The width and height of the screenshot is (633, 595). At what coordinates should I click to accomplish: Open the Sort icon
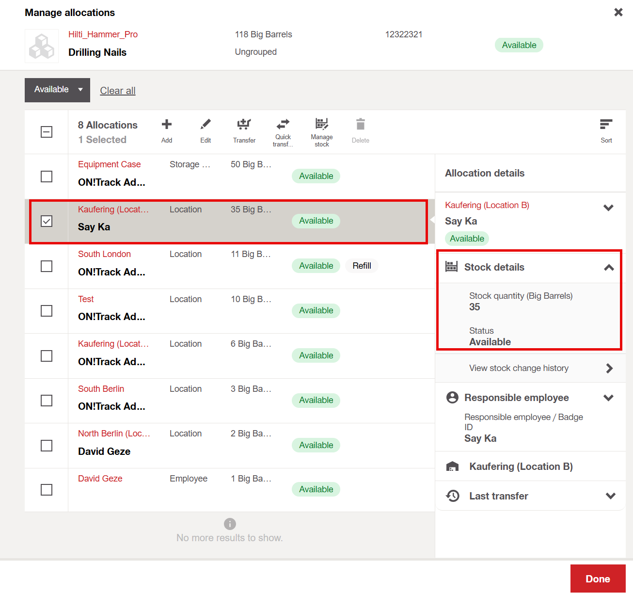click(x=606, y=125)
